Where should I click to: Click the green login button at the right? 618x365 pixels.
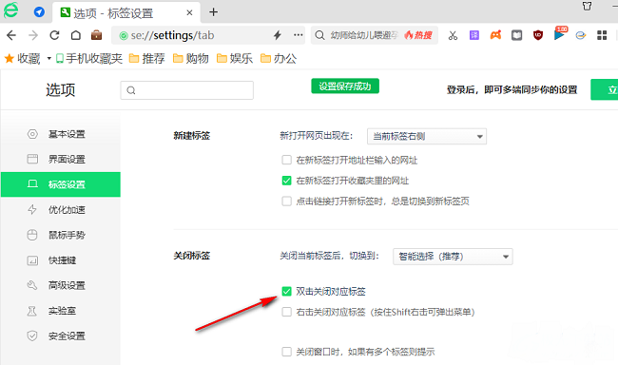click(x=604, y=89)
